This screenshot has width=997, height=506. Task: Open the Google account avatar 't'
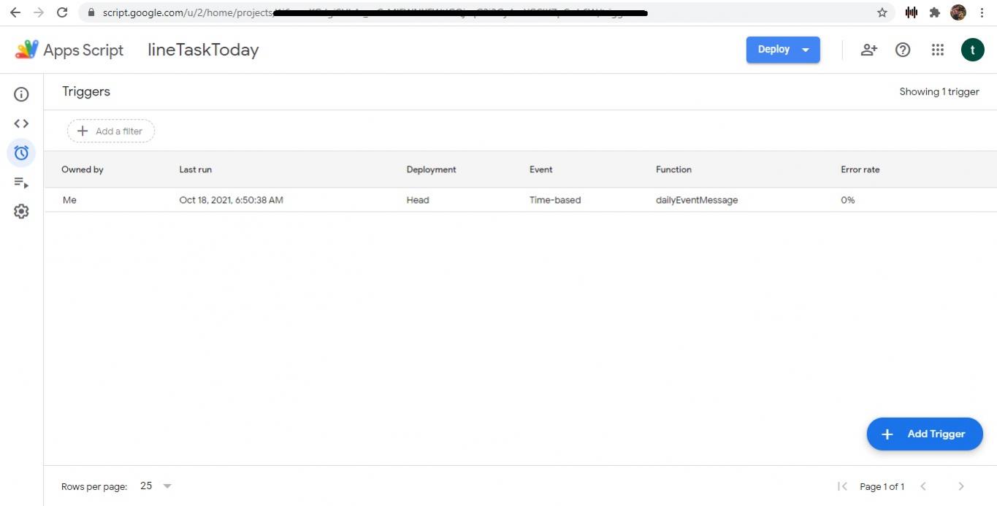pos(972,50)
